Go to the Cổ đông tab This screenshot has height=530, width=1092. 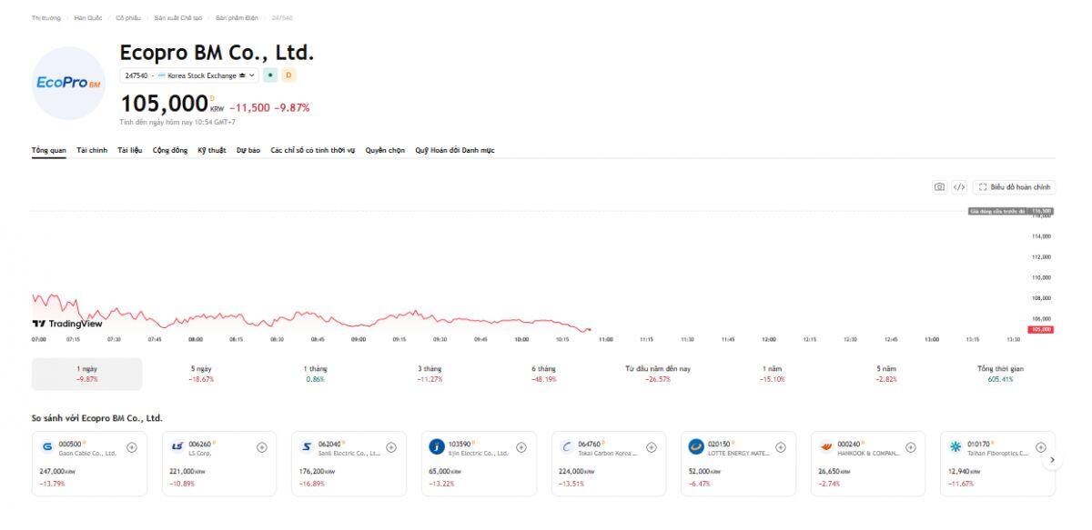click(x=170, y=150)
